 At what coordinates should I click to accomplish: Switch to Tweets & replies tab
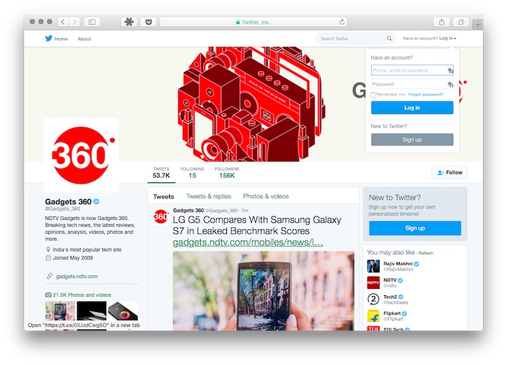(209, 196)
